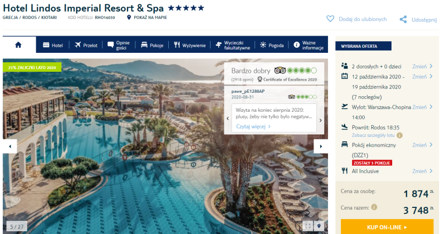This screenshot has width=440, height=234.
Task: Click info icon next to Cena razem
Action: (x=374, y=207)
